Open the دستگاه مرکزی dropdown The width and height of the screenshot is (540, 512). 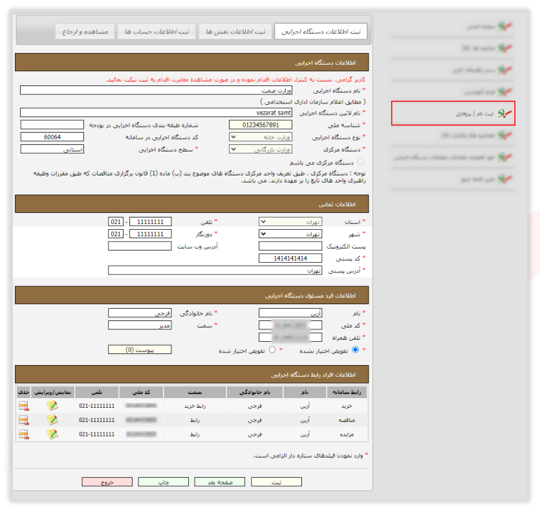coord(261,149)
